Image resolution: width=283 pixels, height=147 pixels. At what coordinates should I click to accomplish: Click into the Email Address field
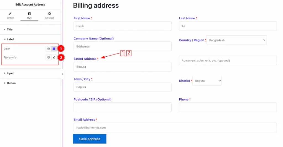pyautogui.click(x=175, y=128)
